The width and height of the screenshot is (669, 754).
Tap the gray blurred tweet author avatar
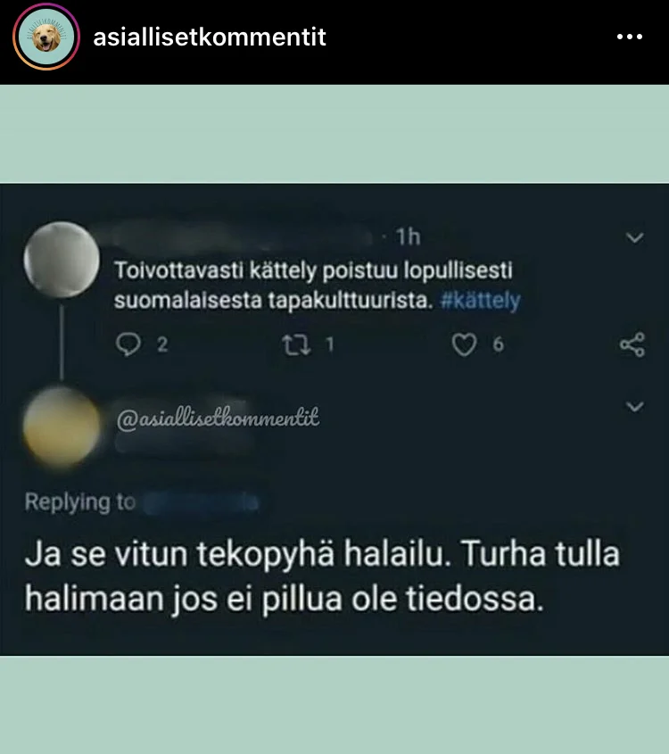click(62, 260)
